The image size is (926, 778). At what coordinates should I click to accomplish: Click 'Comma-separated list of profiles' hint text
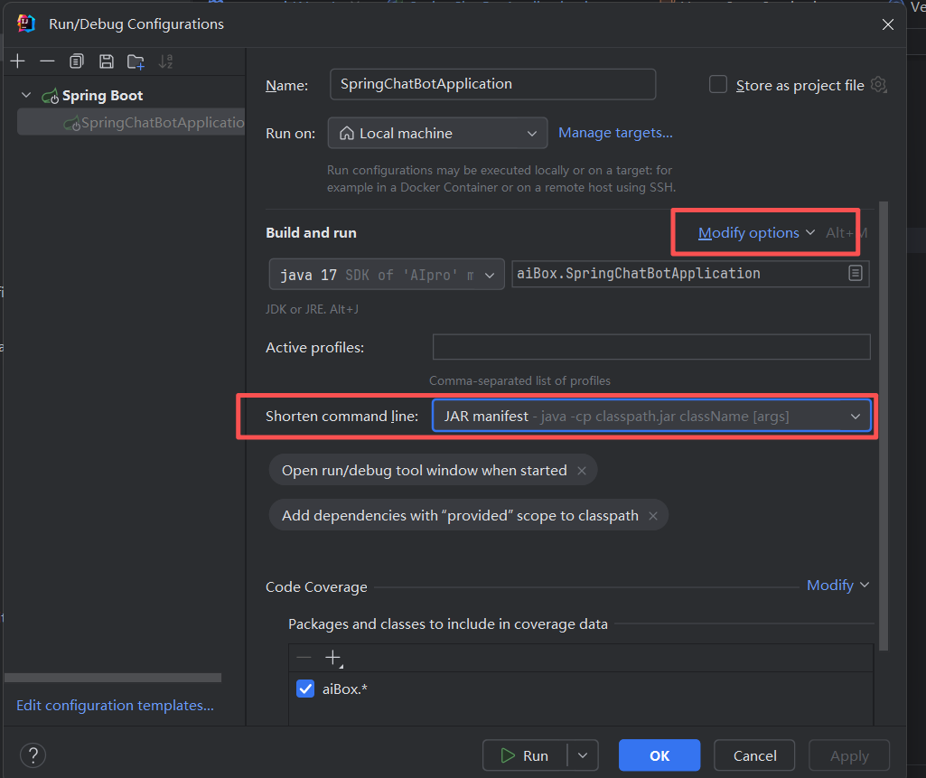click(519, 381)
